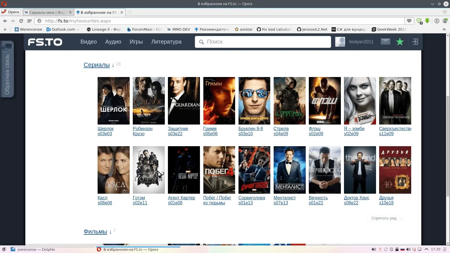Open the Игры menu section
Image resolution: width=450 pixels, height=253 pixels.
136,42
